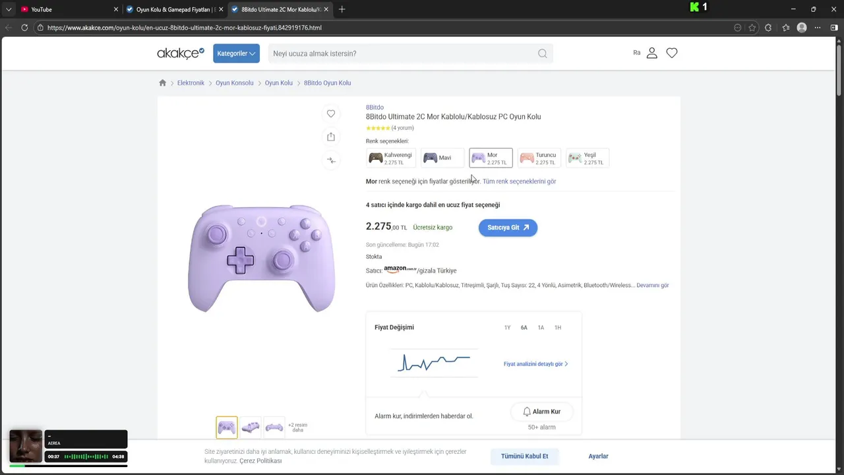Open the 8Bitdo brand link
This screenshot has height=475, width=844.
tap(375, 108)
